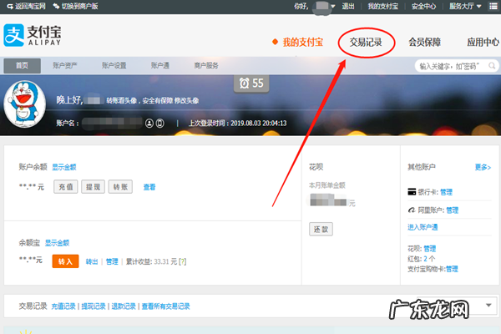Select the 账户通 sub-navigation tab

tap(160, 65)
